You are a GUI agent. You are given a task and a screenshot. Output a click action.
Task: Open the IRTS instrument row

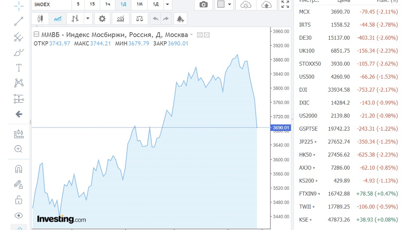pos(348,25)
